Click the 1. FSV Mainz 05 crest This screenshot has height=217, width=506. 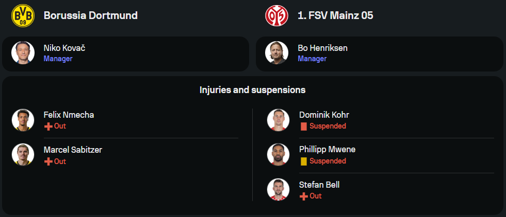277,15
